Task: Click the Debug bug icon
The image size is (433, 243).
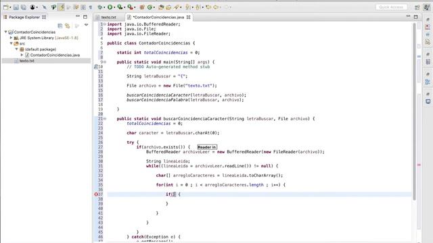Action: point(99,7)
